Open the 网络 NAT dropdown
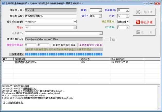162x112 pixels. pos(75,27)
